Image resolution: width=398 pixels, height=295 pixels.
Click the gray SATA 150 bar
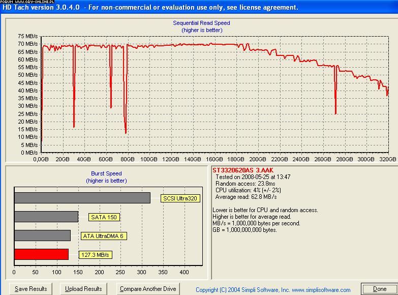46,217
